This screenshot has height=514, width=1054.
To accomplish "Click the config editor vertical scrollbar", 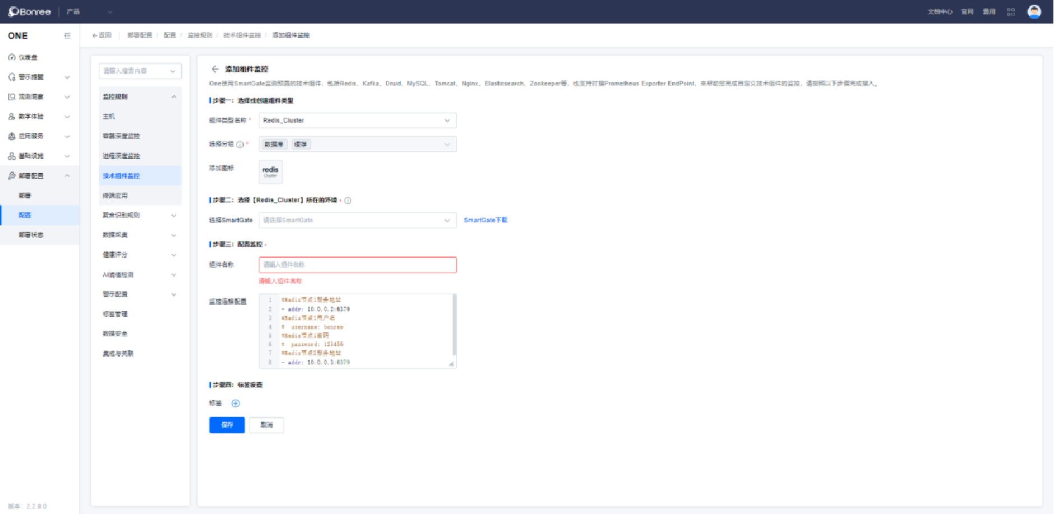I will click(454, 325).
